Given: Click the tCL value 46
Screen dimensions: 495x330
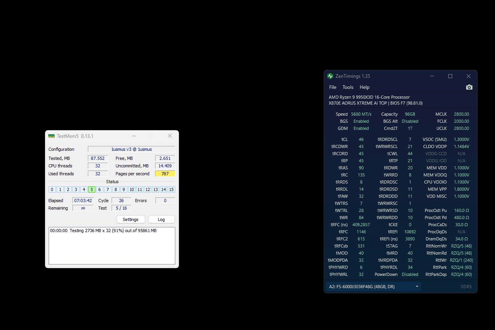Looking at the screenshot, I should (x=361, y=139).
